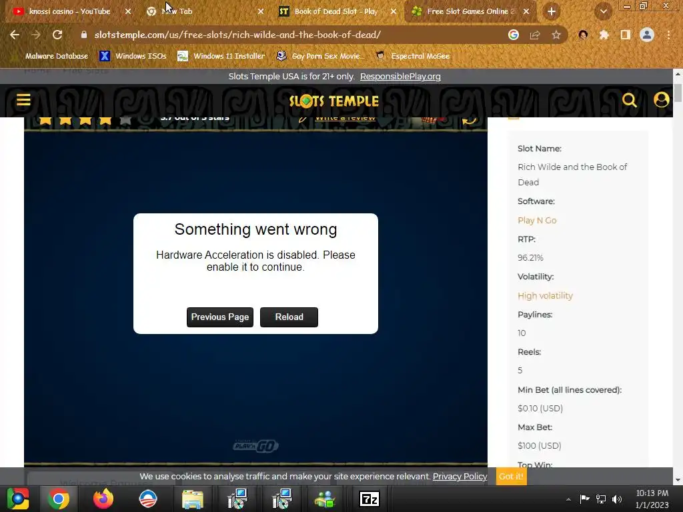This screenshot has width=683, height=512.
Task: Bookmark this page with the star icon
Action: pos(556,35)
